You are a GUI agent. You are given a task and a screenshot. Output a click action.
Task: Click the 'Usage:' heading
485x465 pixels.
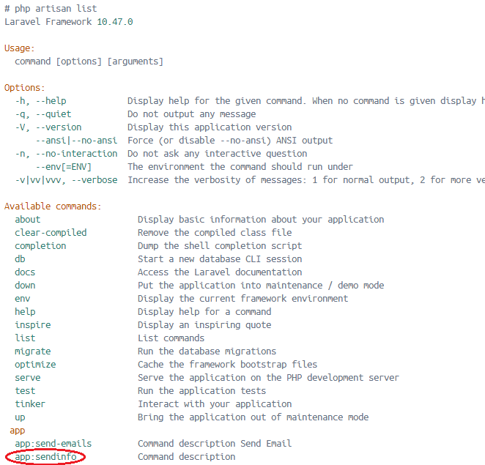tap(19, 48)
